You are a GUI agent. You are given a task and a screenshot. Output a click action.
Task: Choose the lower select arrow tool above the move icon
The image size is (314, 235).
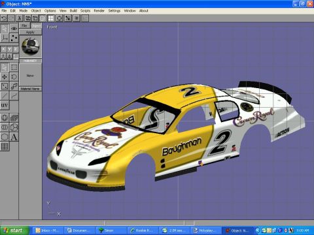(5, 67)
